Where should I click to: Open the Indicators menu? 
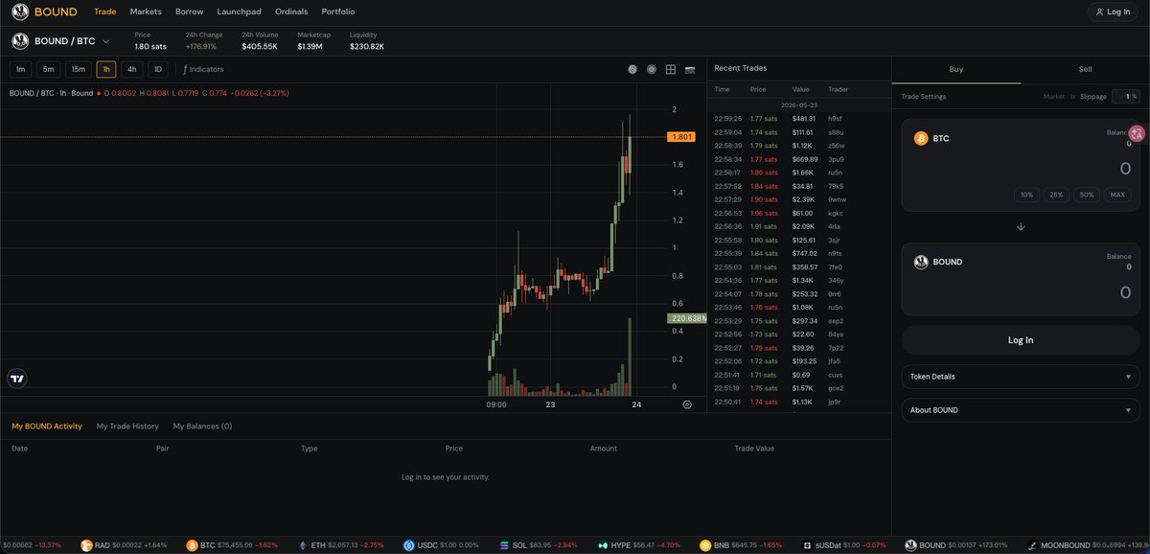coord(203,69)
